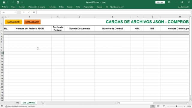The width and height of the screenshot is (192, 108).
Task: Open the Archivo menu
Action: pyautogui.click(x=5, y=7)
